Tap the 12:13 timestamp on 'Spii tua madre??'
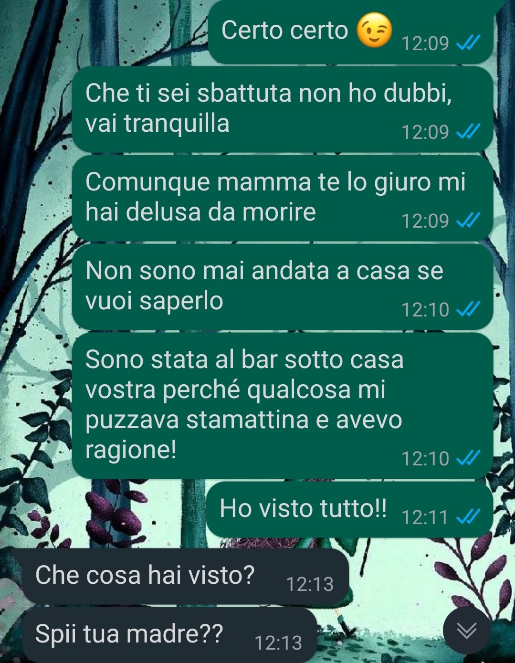 pyautogui.click(x=278, y=642)
